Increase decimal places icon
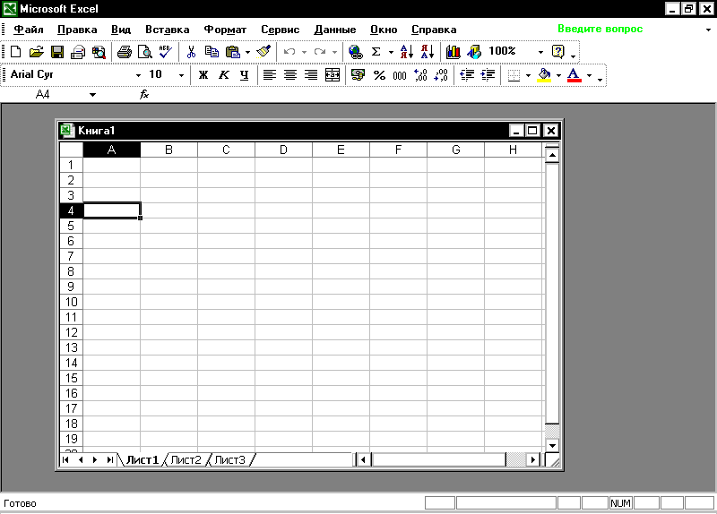This screenshot has width=717, height=514. tap(420, 75)
